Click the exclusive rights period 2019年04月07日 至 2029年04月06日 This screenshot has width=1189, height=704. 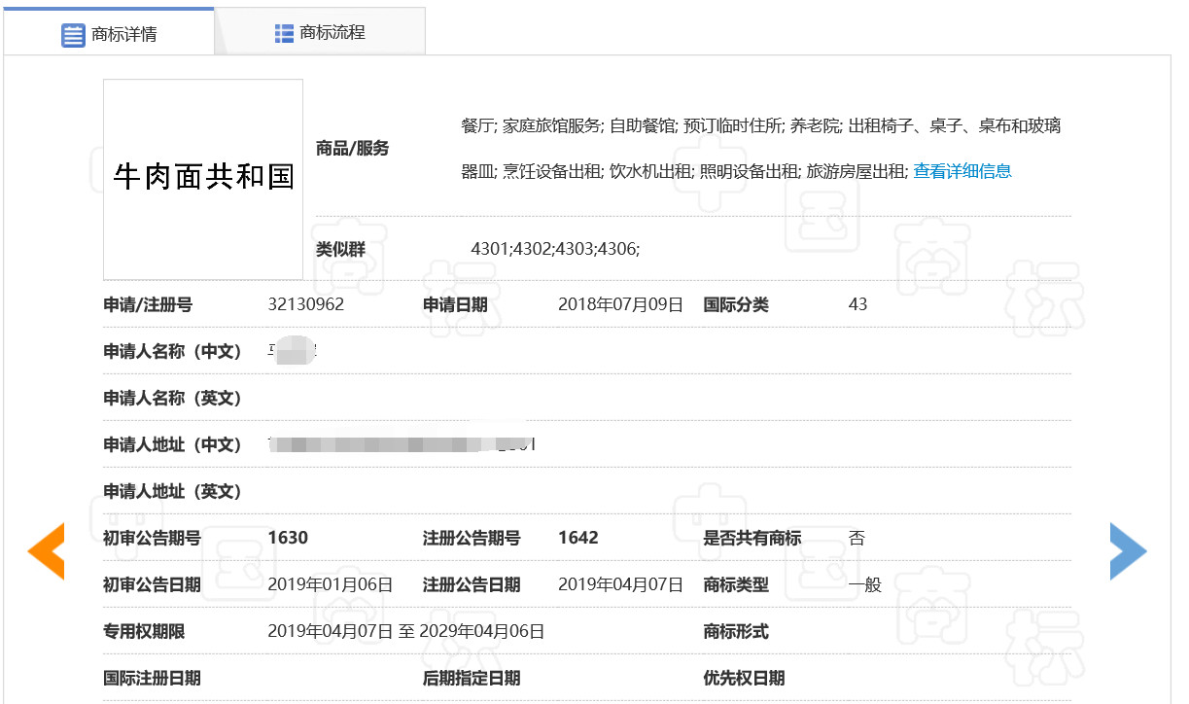pos(406,631)
